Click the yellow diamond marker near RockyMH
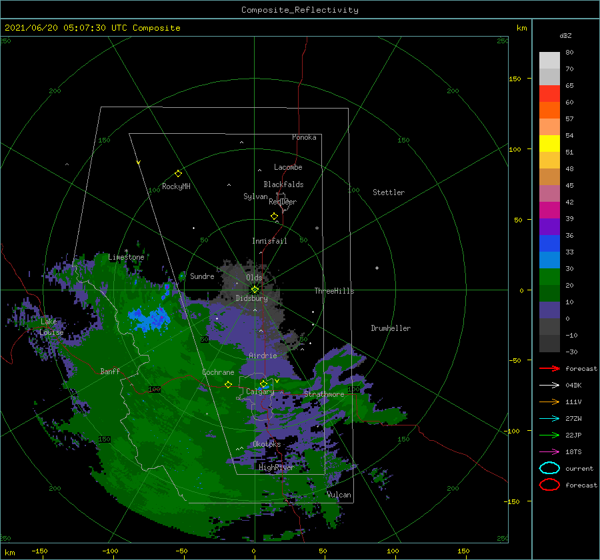The height and width of the screenshot is (560, 600). coord(178,174)
